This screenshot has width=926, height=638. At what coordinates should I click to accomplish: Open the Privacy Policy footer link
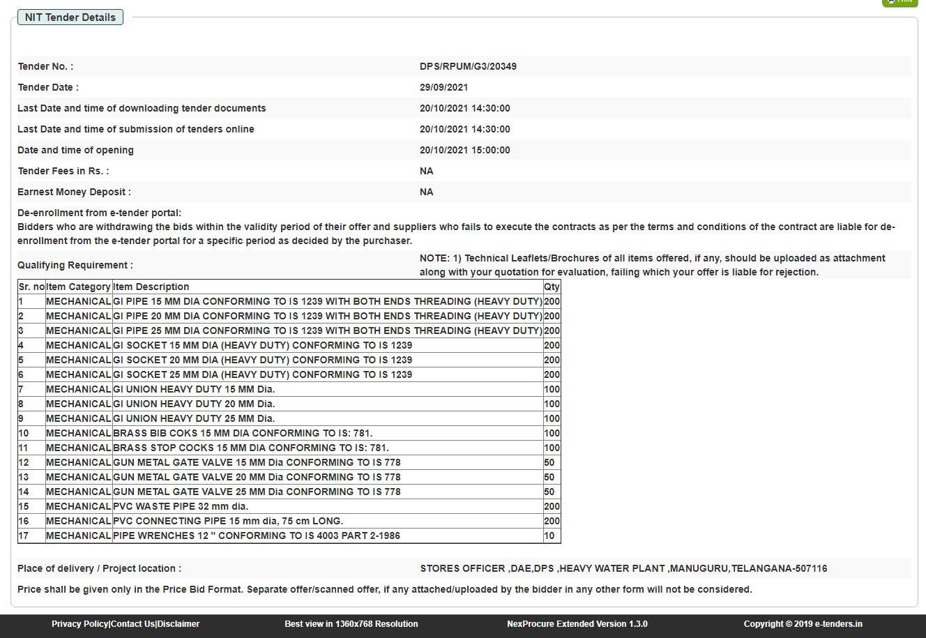click(x=80, y=624)
